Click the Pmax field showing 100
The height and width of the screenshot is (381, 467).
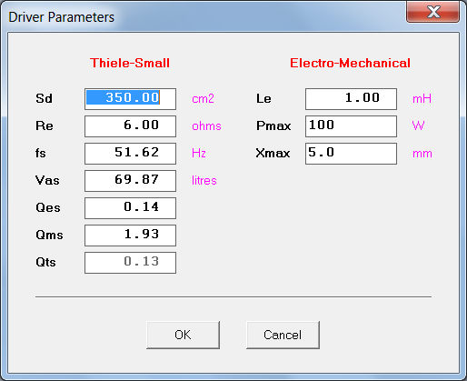(351, 126)
